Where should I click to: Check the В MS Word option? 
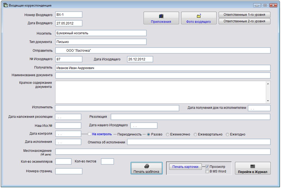coord(207,171)
